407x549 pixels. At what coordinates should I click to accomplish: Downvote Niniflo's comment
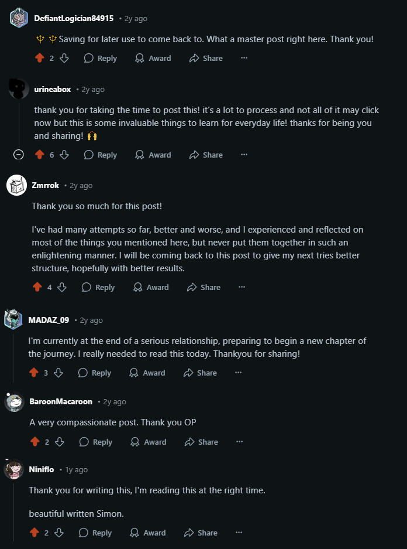(x=59, y=533)
